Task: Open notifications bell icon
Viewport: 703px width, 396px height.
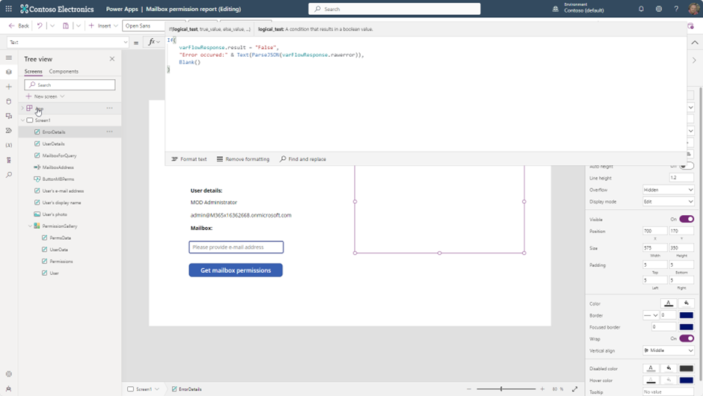Action: tap(641, 8)
